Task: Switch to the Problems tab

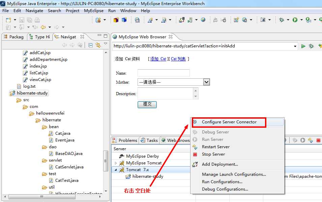Action: (x=125, y=140)
